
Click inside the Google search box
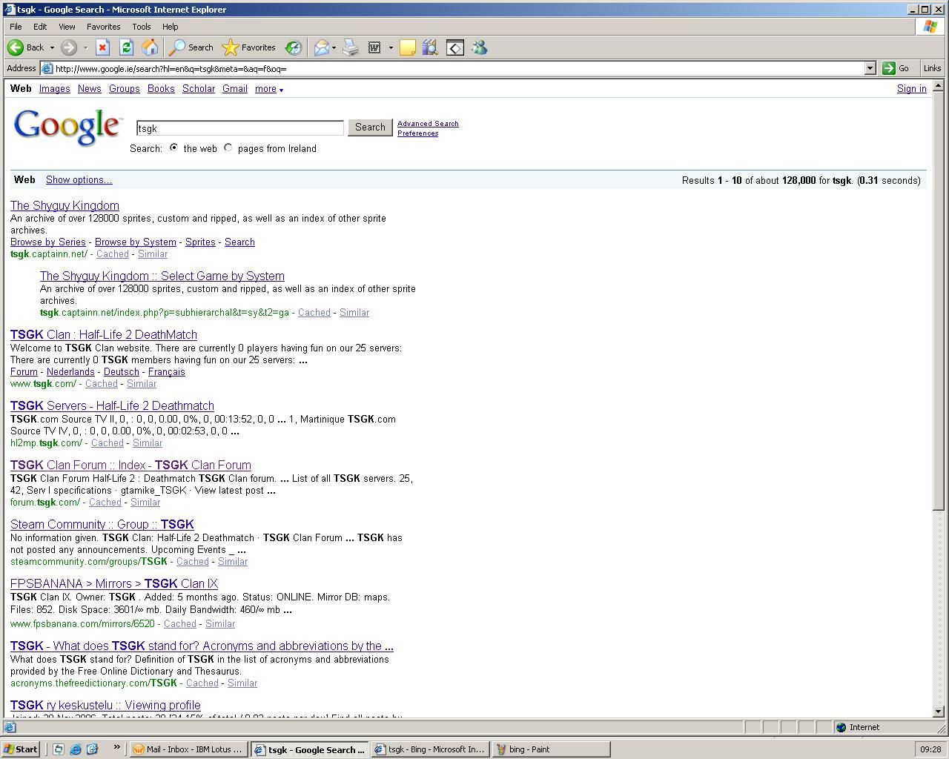[x=239, y=127]
